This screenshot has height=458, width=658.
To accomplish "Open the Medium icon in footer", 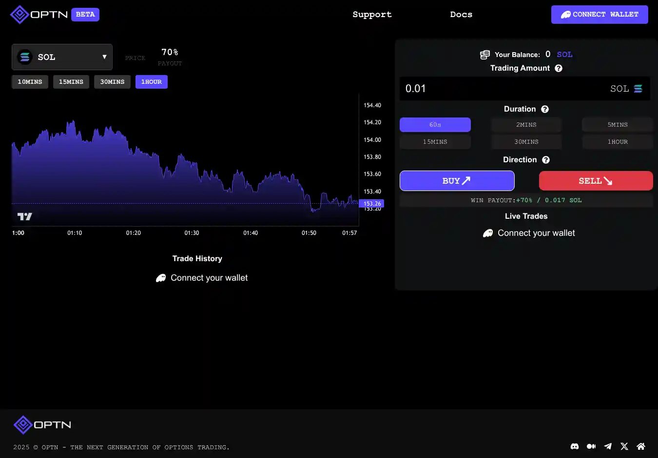I will 591,446.
